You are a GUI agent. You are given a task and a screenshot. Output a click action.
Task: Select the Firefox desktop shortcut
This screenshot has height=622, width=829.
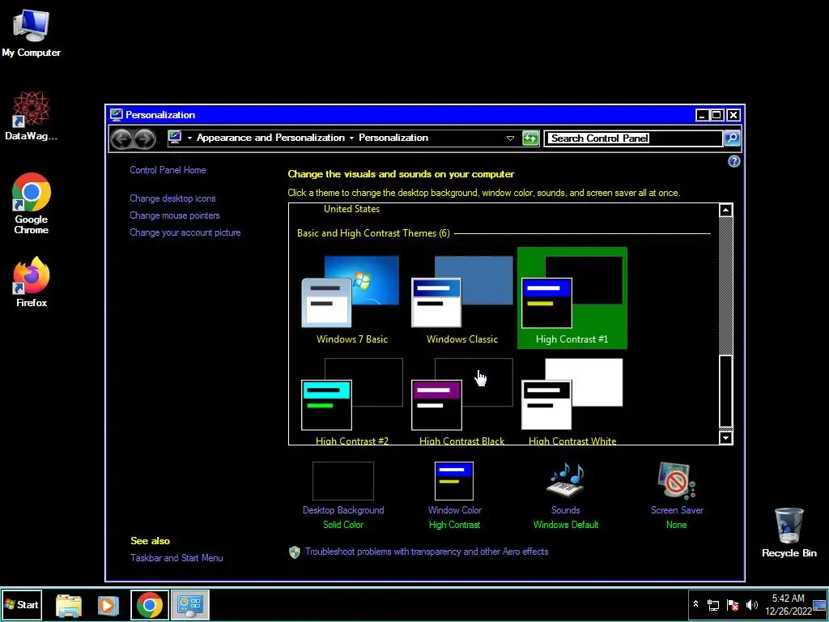click(x=32, y=282)
